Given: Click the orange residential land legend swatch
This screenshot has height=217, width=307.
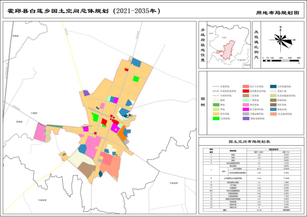Looking at the screenshot, I should 216,114.
